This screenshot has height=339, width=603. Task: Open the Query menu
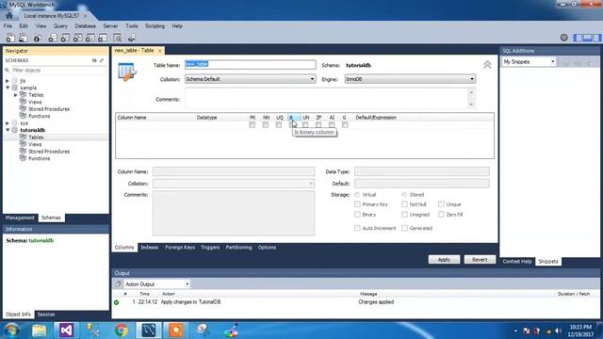coord(60,26)
